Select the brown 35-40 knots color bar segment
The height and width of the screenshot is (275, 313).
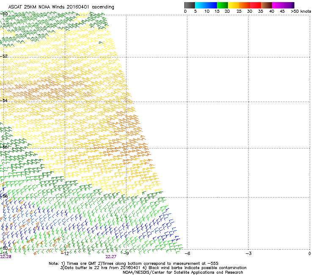click(266, 5)
